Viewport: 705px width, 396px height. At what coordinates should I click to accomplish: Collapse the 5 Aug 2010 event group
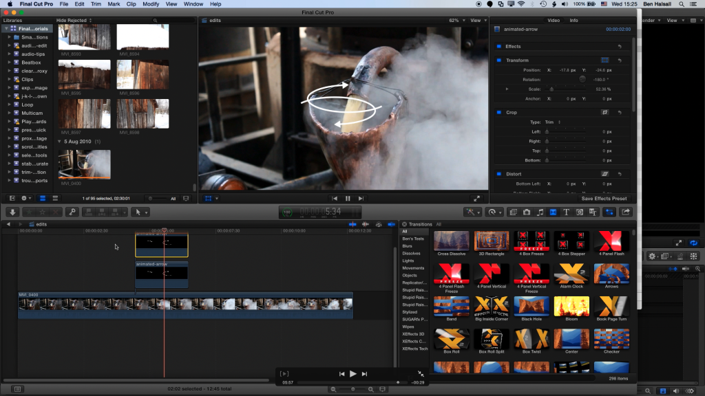point(59,142)
